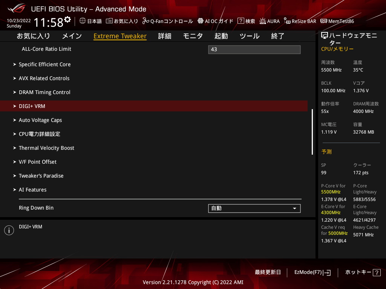Click the 日本語 language button
This screenshot has width=386, height=289.
coord(95,21)
